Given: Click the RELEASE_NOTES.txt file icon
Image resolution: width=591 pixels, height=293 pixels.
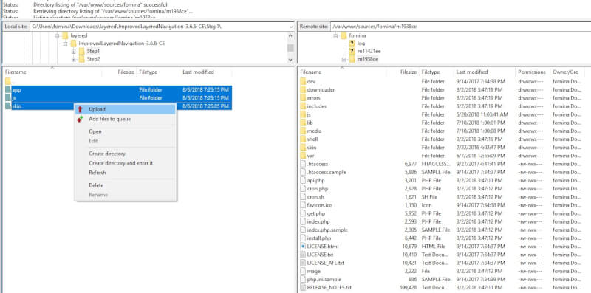Looking at the screenshot, I should (x=303, y=288).
